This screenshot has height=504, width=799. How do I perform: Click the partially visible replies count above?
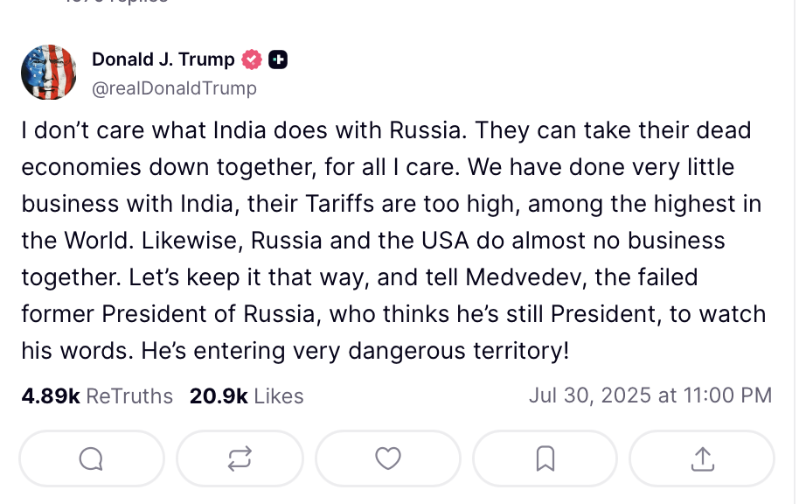[116, 2]
